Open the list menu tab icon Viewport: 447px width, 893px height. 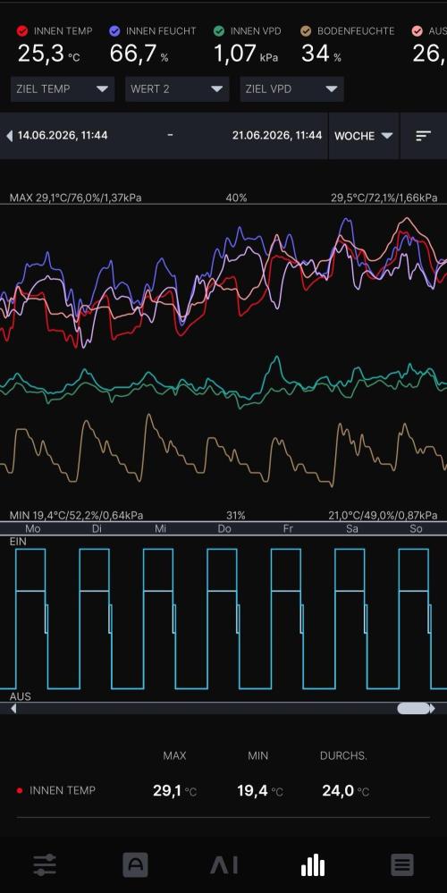[402, 865]
